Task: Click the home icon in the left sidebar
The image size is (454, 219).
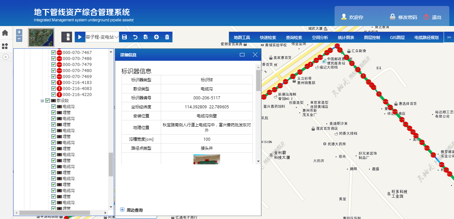Action: coord(5,33)
